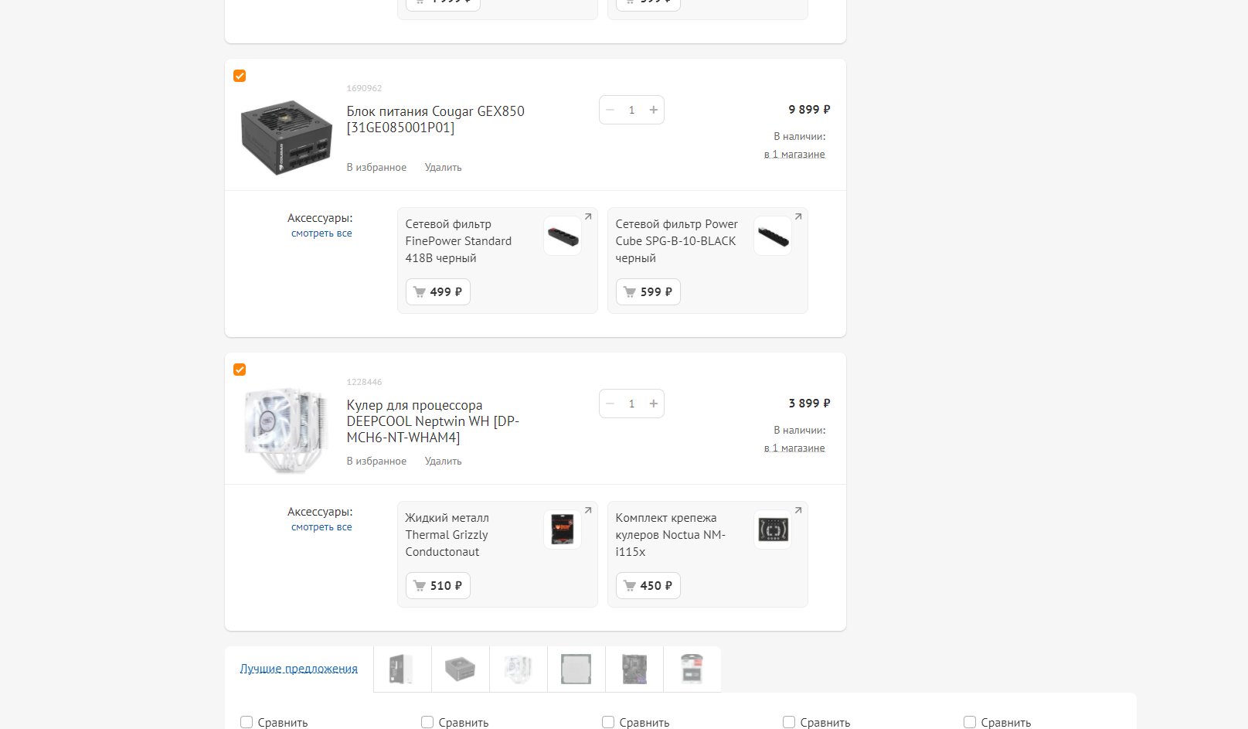Add Power Cube filter to cart for 599 ₽

(648, 292)
